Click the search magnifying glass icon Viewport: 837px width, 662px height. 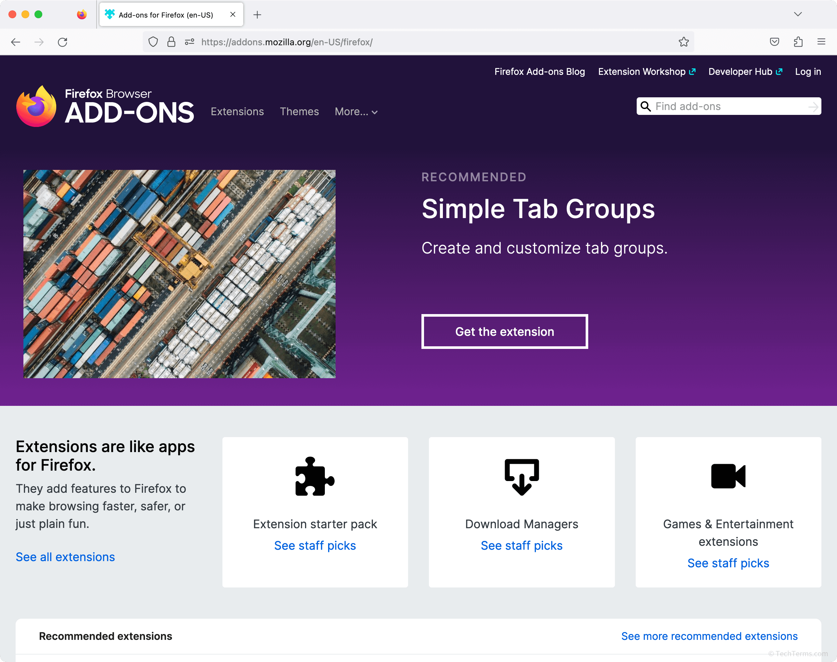(x=646, y=106)
